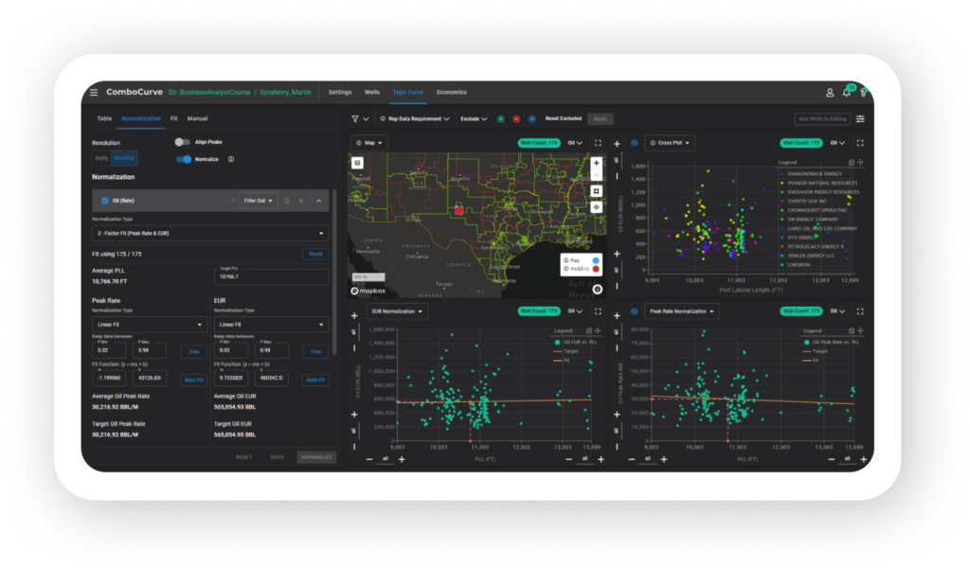Toggle the Align Peaks switch
Image resolution: width=970 pixels, height=569 pixels.
click(x=182, y=142)
